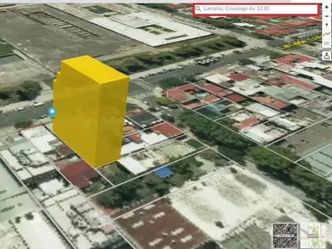The image size is (332, 249).
Task: Click the address search input field
Action: click(256, 9)
